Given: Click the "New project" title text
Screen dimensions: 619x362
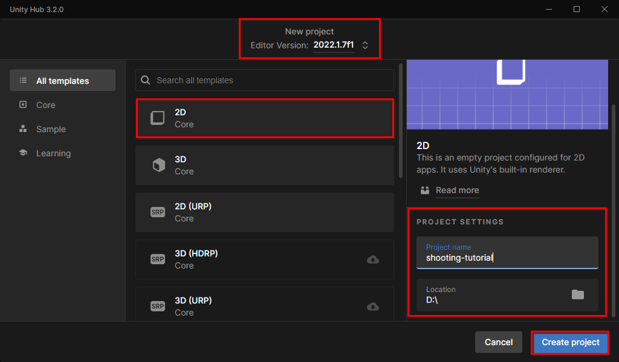Looking at the screenshot, I should click(309, 31).
